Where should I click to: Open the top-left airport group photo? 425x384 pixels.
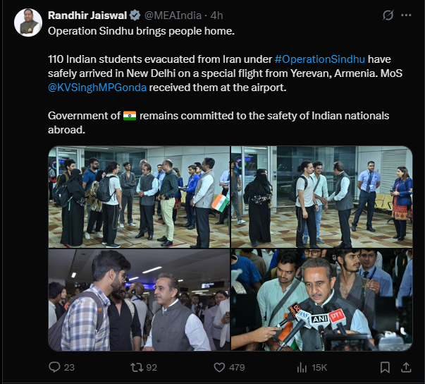point(139,197)
